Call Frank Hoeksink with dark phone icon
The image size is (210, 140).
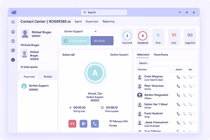(178, 114)
